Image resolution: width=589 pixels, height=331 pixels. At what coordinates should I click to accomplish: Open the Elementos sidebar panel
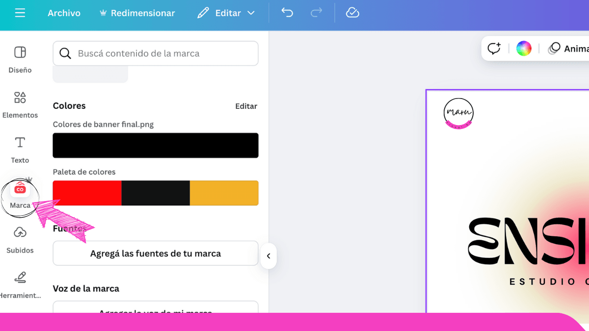[x=20, y=104]
